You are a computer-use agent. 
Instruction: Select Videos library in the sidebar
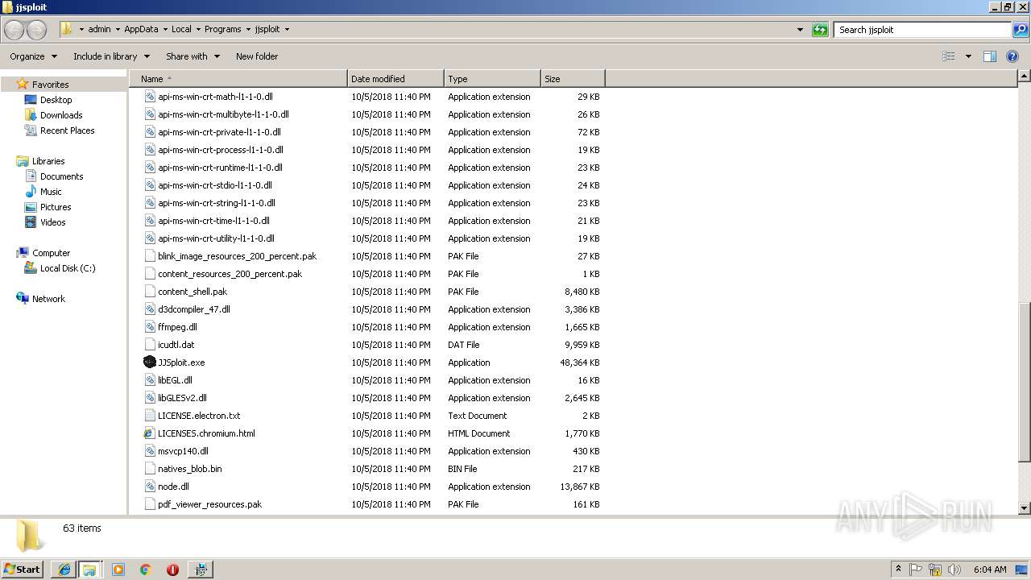(52, 222)
